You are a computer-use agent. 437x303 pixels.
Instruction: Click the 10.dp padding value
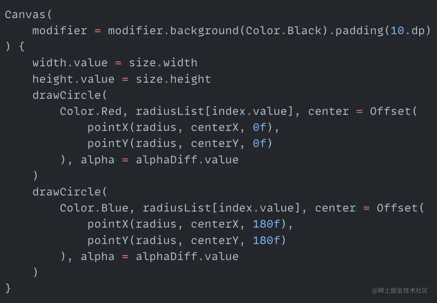pyautogui.click(x=407, y=31)
